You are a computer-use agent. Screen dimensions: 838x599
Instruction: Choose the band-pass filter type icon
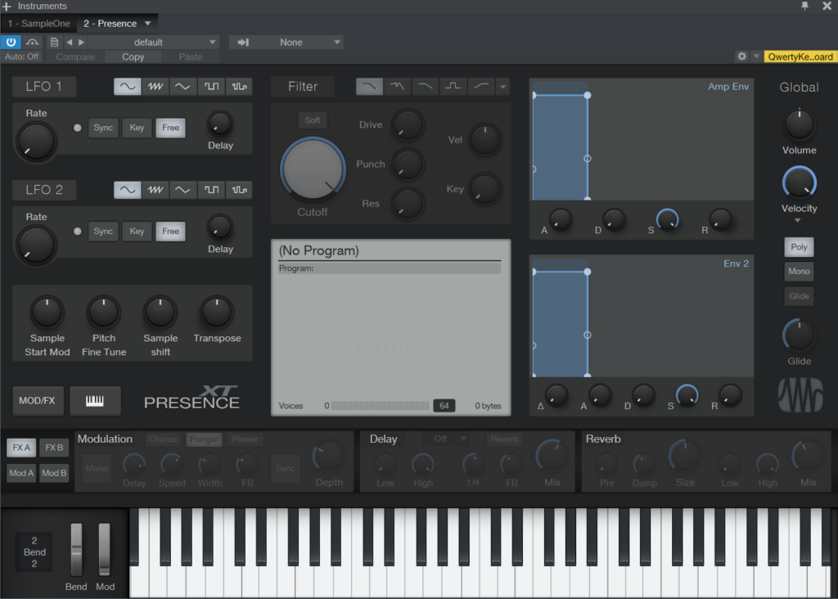point(453,87)
